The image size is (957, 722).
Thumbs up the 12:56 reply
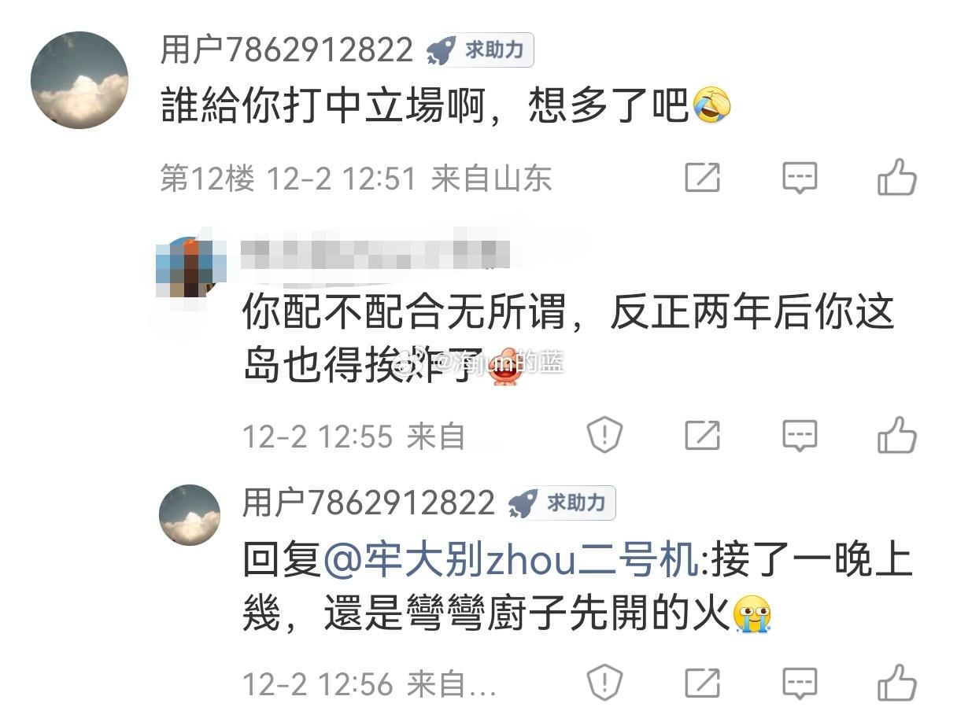point(897,683)
